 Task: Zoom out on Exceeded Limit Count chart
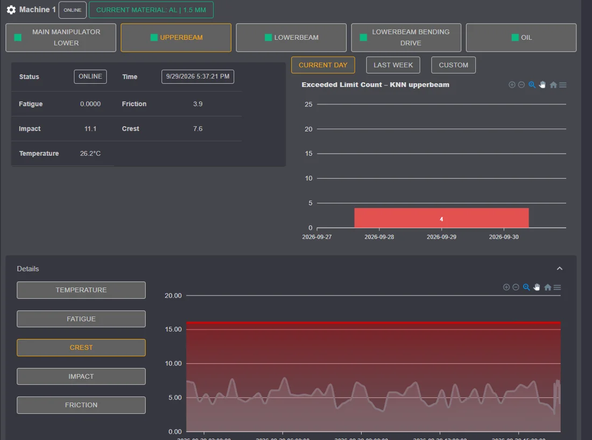[x=521, y=85]
